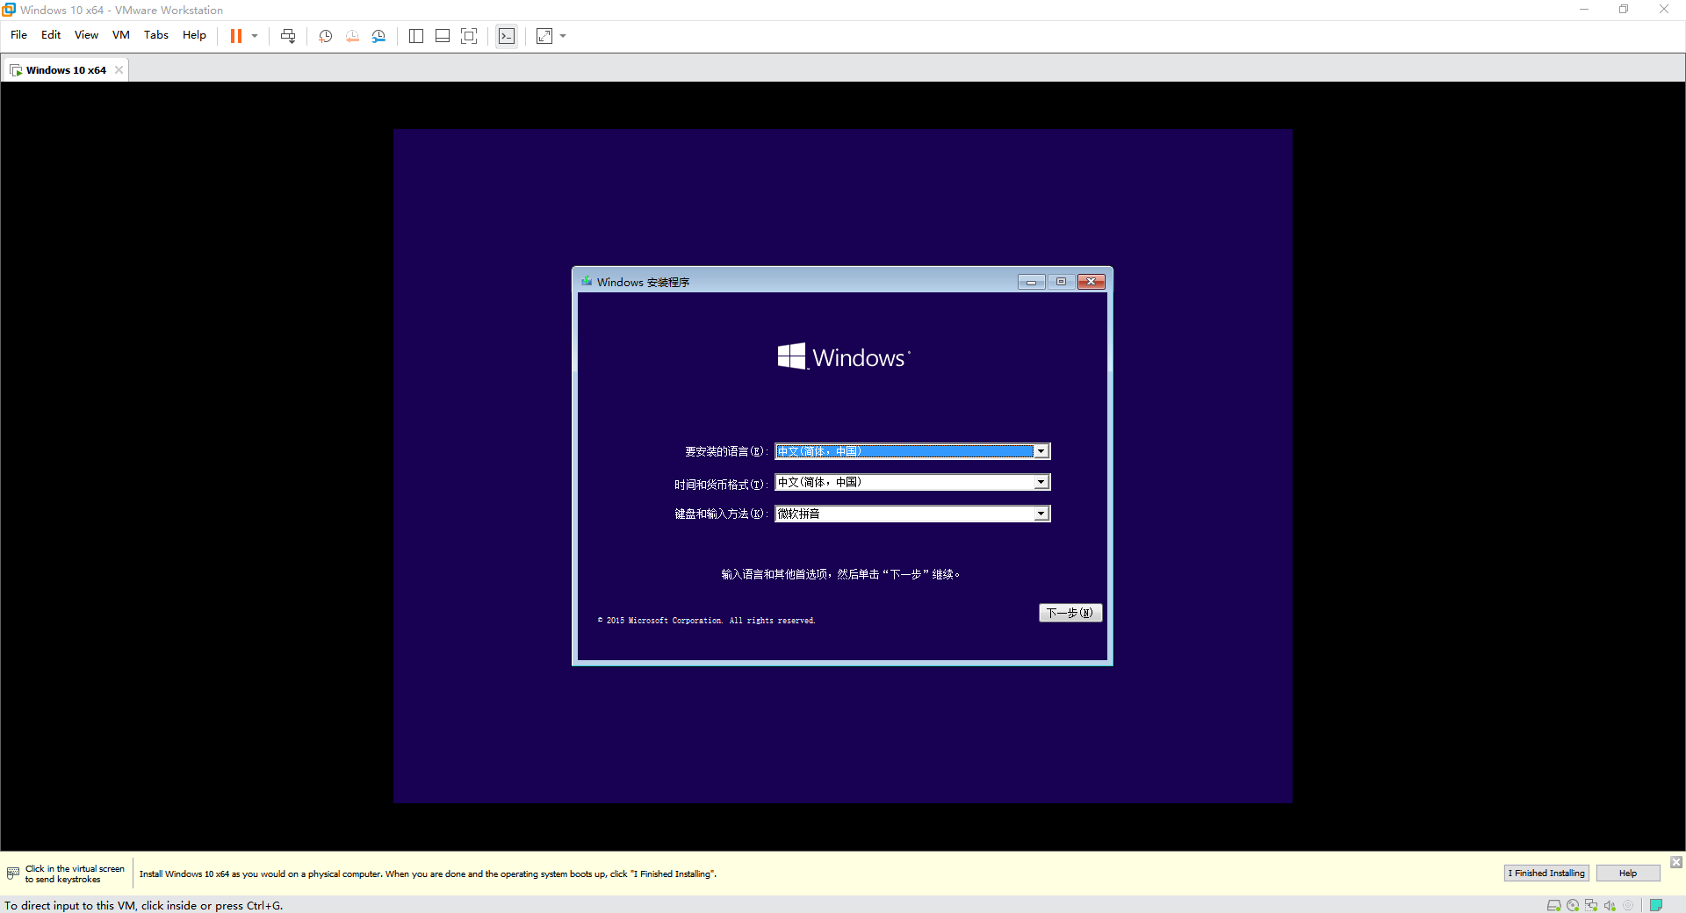This screenshot has width=1686, height=913.
Task: Open the Edit menu
Action: tap(51, 35)
